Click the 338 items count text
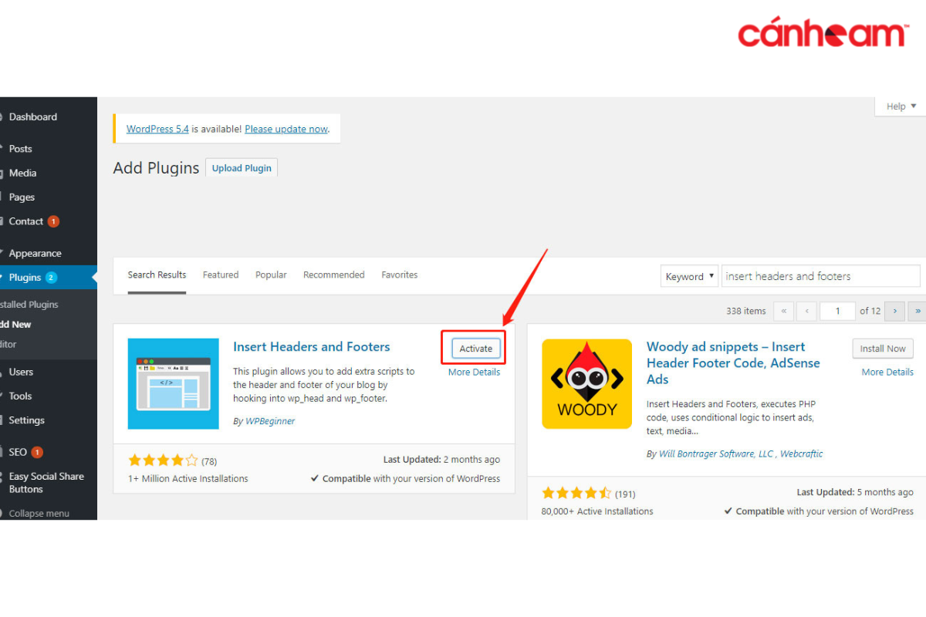The height and width of the screenshot is (617, 926). [x=746, y=311]
